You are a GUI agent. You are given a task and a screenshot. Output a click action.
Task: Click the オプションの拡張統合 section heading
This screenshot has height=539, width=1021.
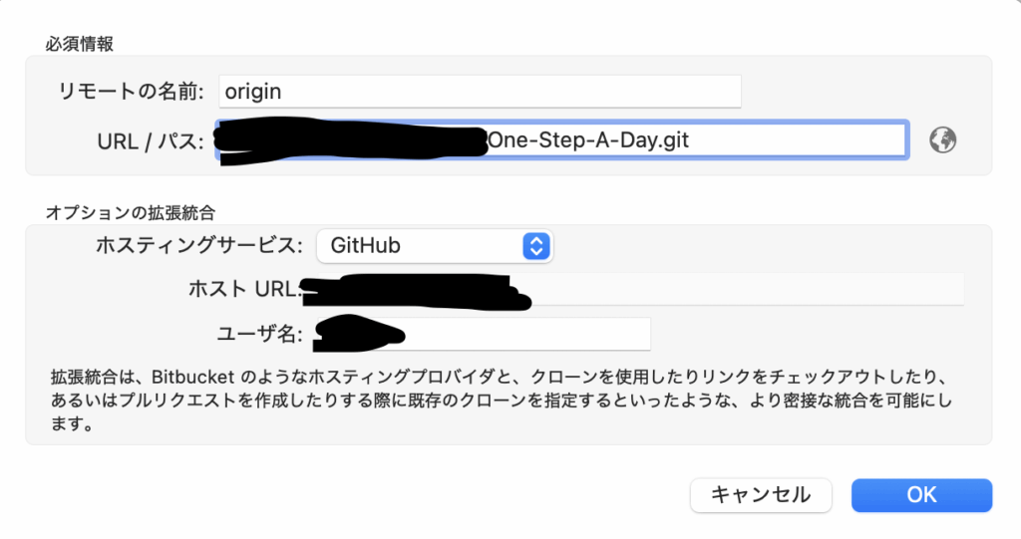[x=131, y=213]
